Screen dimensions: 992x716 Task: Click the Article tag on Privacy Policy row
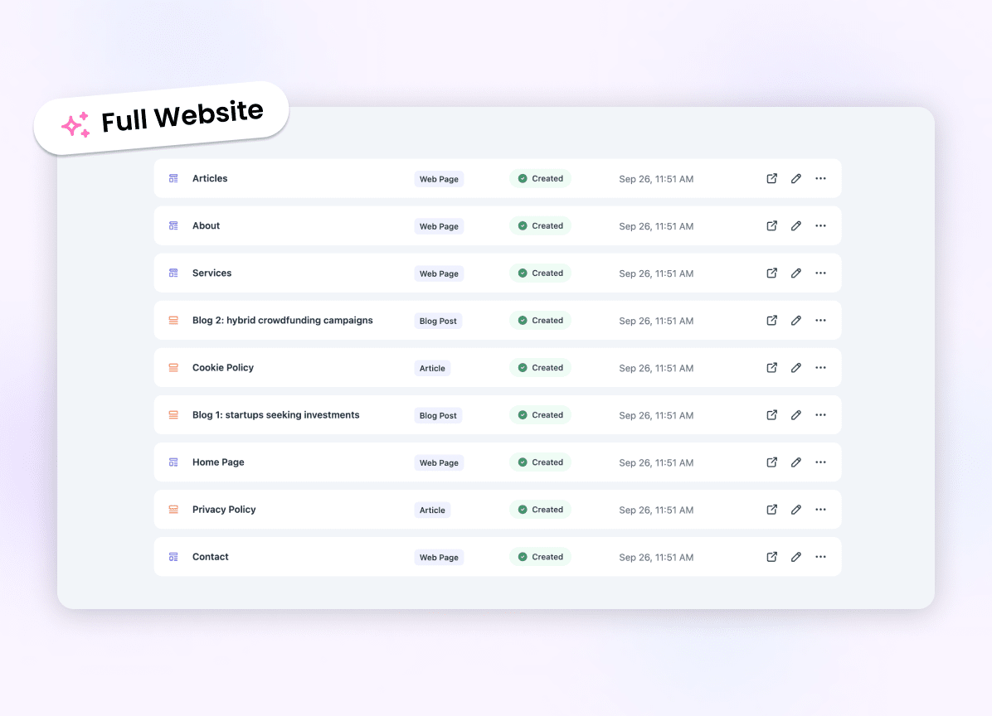(x=432, y=510)
